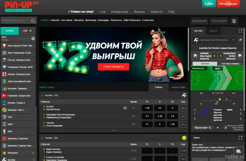Bet on odds 1.38 for Астана
The height and width of the screenshot is (161, 246).
(x=147, y=108)
